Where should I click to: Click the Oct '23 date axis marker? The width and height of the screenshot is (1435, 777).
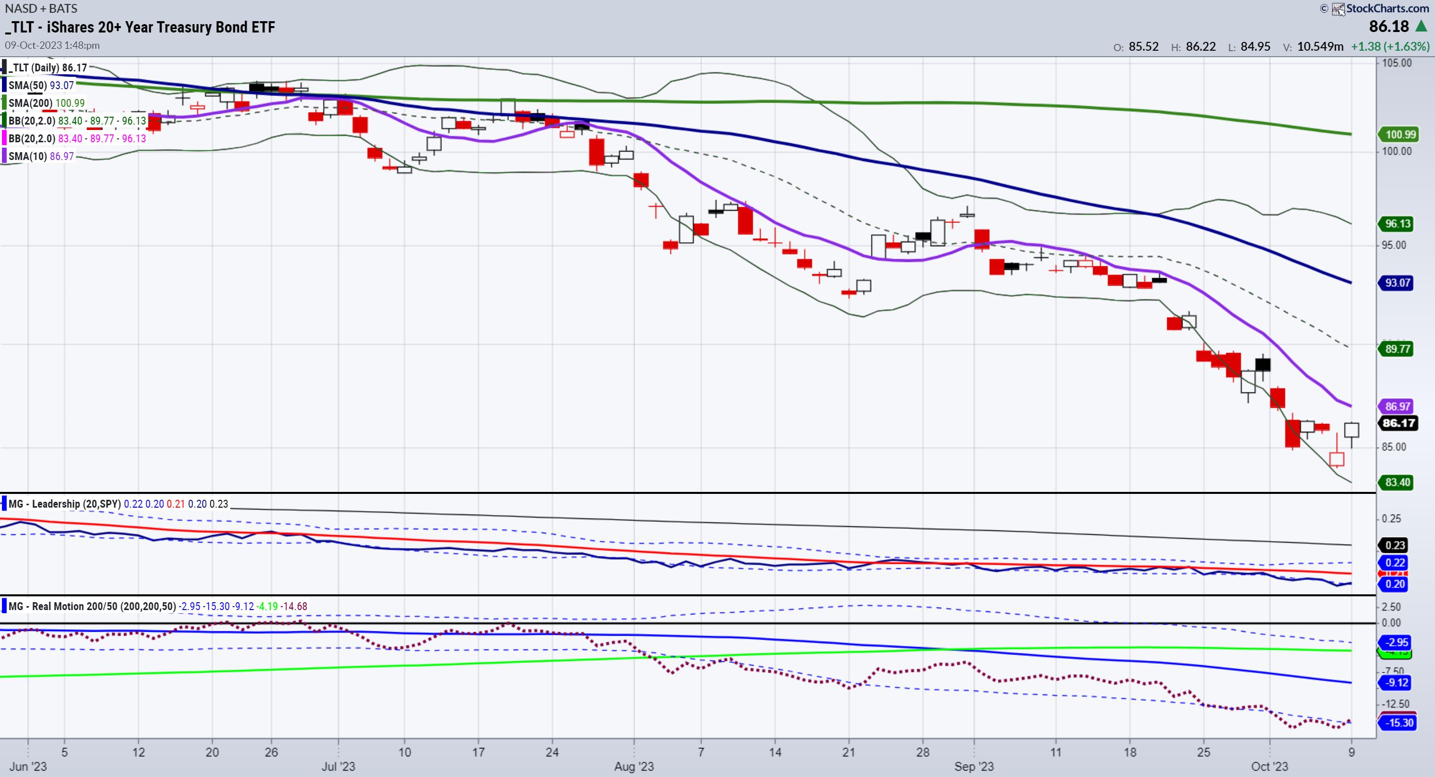(x=1269, y=766)
